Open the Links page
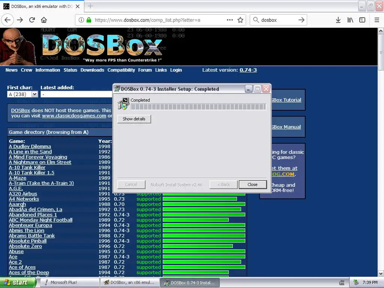 click(x=161, y=70)
